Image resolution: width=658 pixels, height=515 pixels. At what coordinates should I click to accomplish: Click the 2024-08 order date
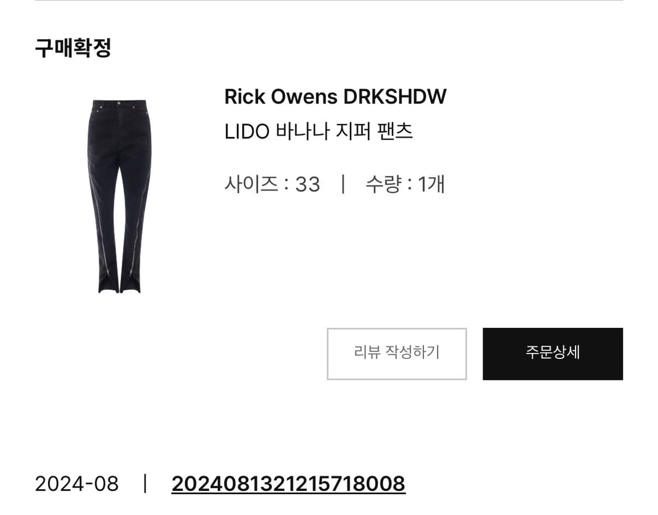pyautogui.click(x=77, y=484)
